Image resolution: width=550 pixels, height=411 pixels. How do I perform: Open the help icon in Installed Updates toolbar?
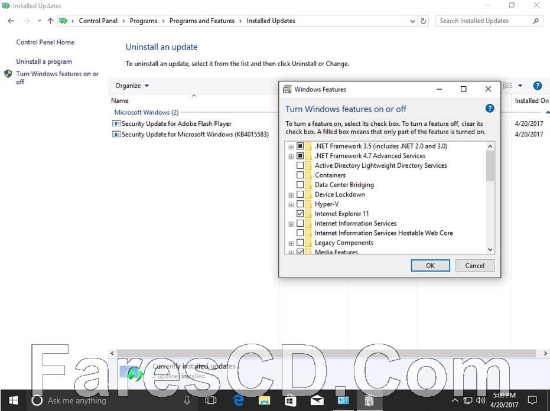tap(538, 86)
